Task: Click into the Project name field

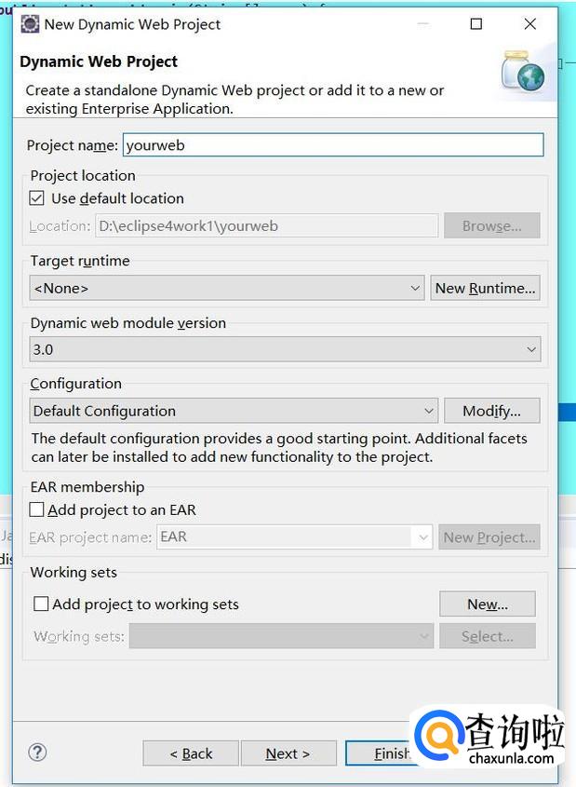Action: (x=333, y=145)
